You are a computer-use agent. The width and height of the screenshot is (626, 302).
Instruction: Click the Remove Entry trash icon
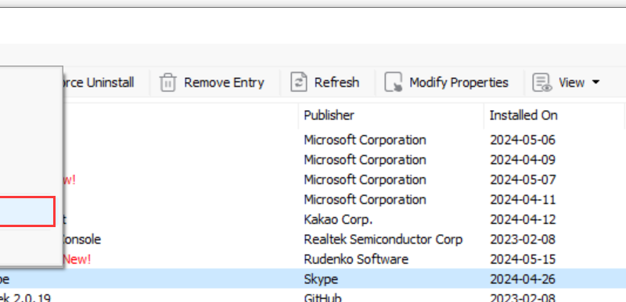167,83
